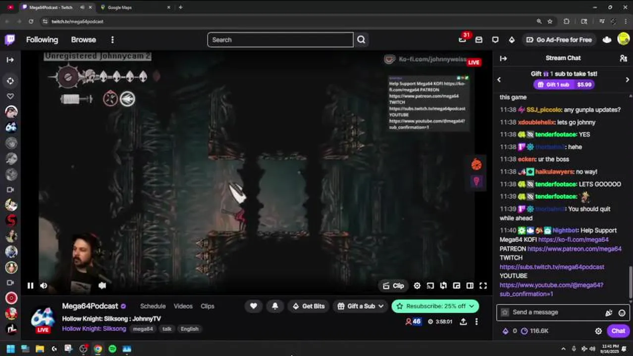Open channel more options vertical dots
Screen dimensions: 633x356
(476, 322)
